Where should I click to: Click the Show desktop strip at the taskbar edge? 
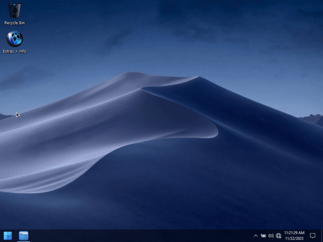point(322,236)
